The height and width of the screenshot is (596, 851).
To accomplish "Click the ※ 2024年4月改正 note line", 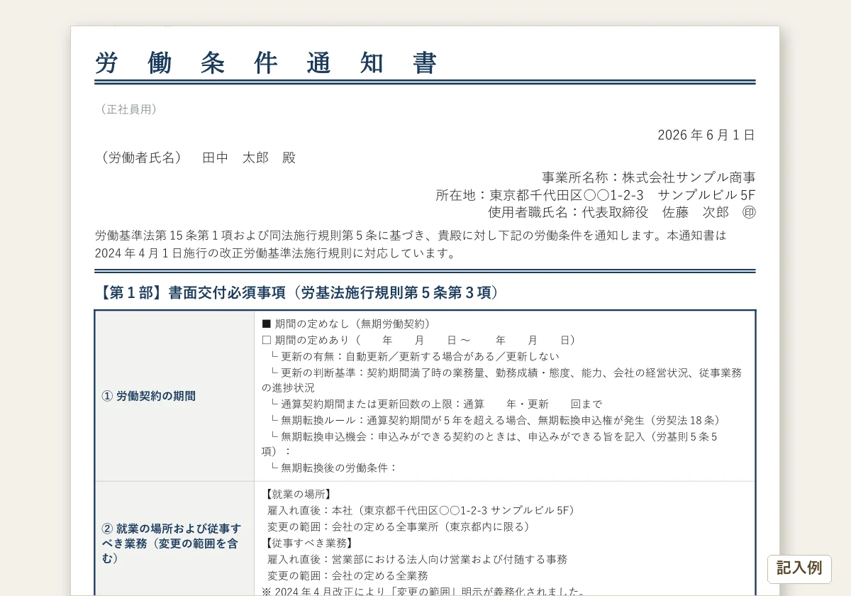I will click(425, 591).
